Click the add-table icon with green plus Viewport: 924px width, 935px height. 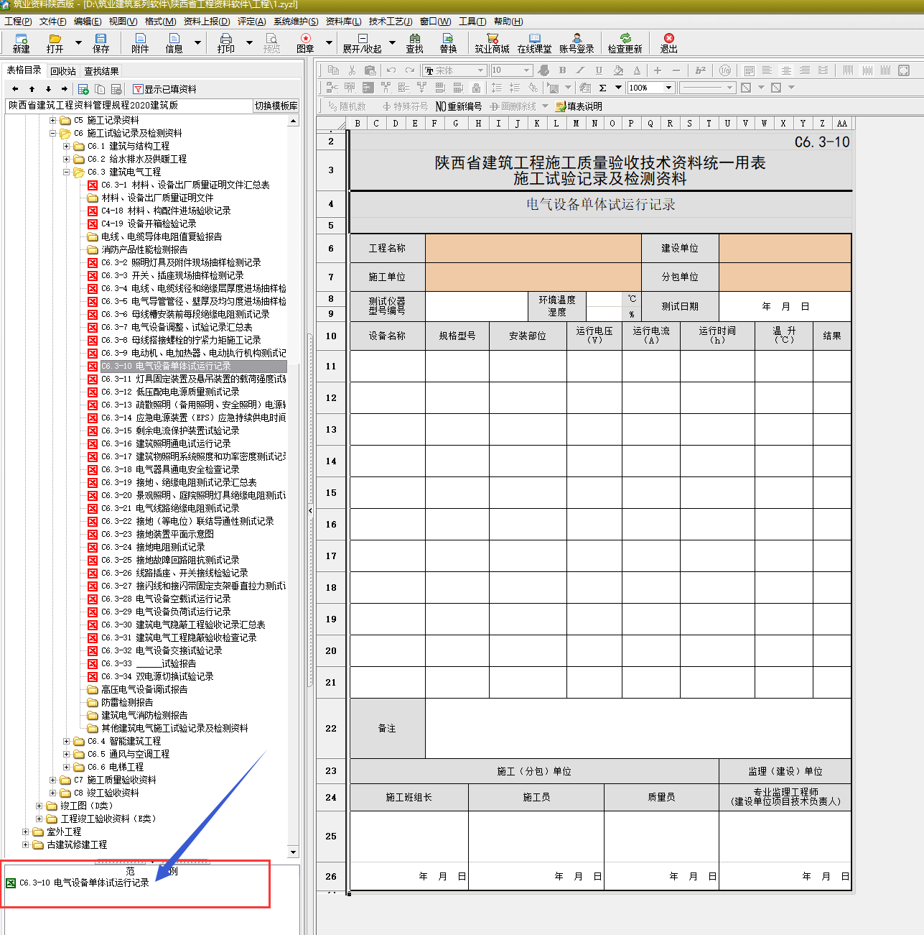(x=83, y=89)
